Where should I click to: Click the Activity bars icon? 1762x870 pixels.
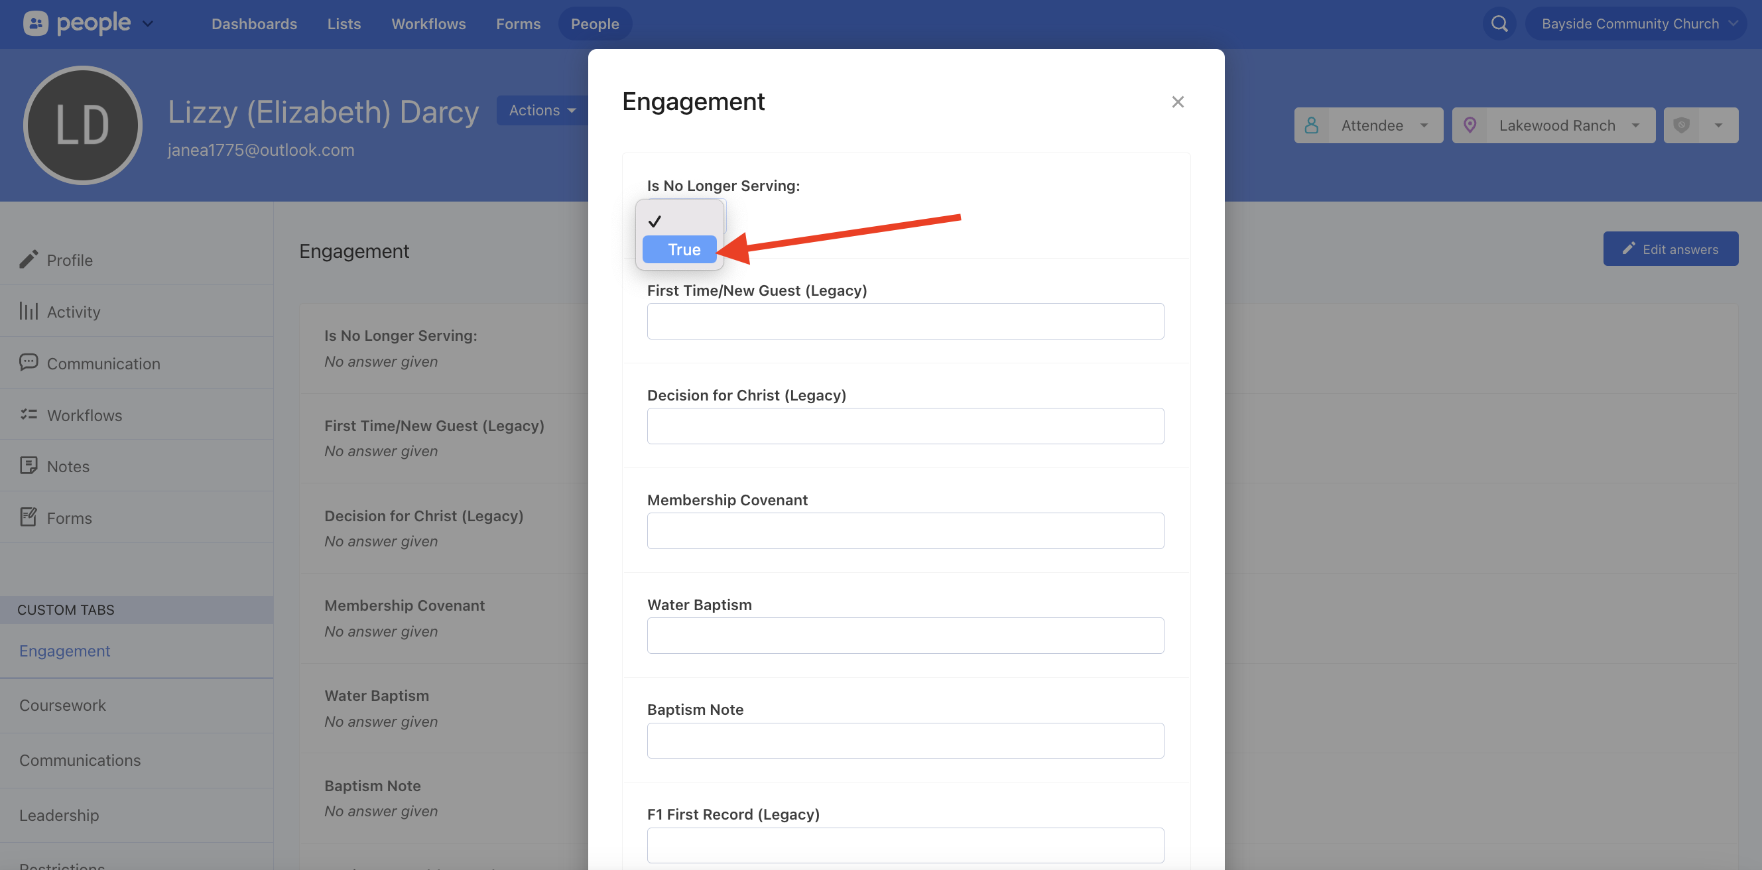tap(29, 311)
